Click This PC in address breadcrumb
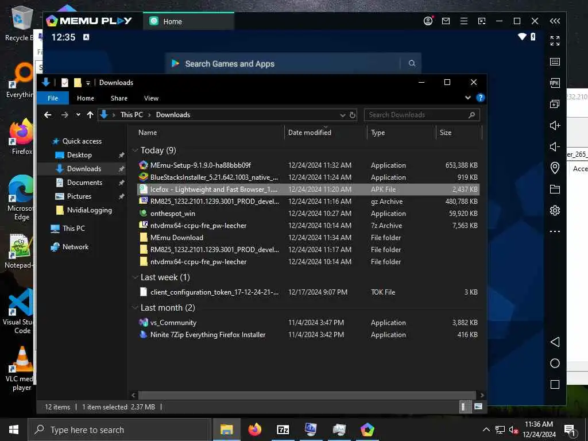 pos(131,115)
